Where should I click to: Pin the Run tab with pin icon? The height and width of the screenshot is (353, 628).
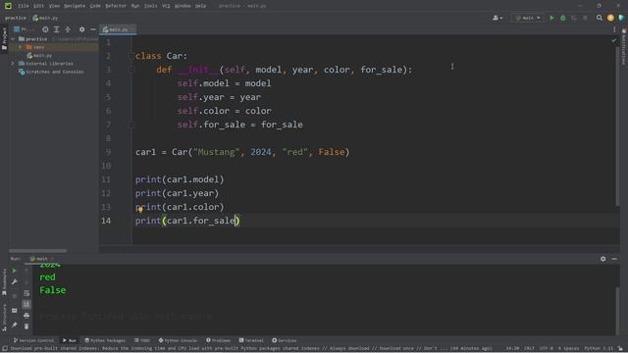(15, 325)
